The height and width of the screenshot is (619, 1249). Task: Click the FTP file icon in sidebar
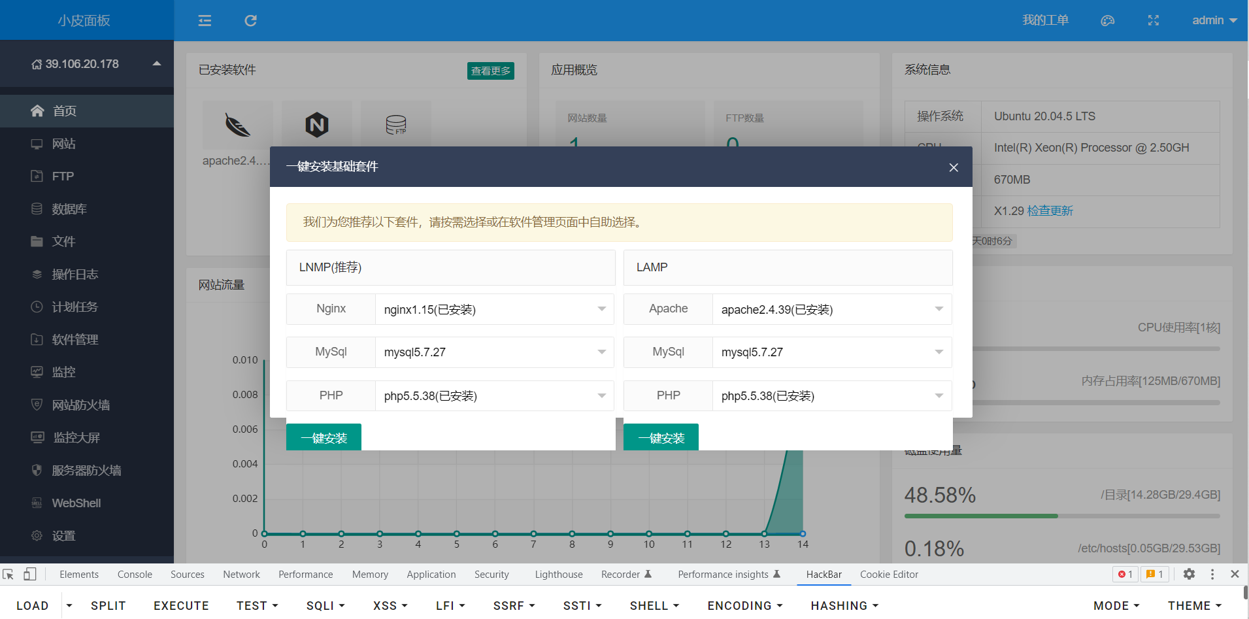tap(37, 176)
